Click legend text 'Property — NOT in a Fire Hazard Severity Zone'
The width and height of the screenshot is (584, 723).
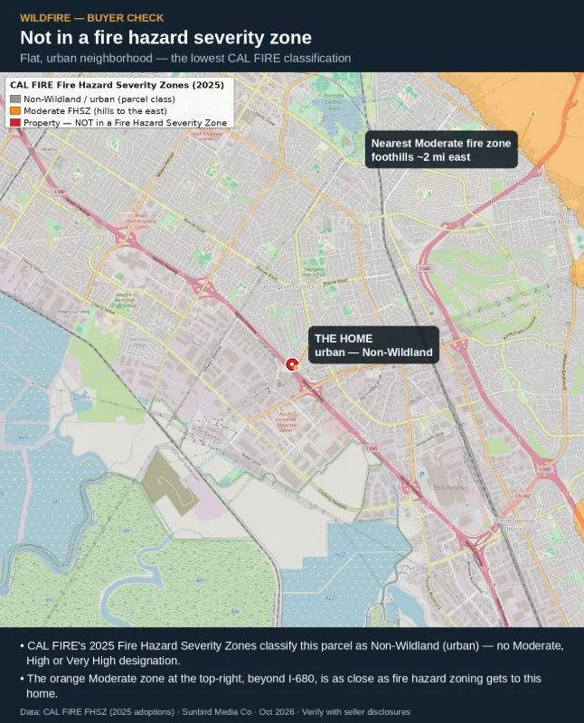pos(125,123)
